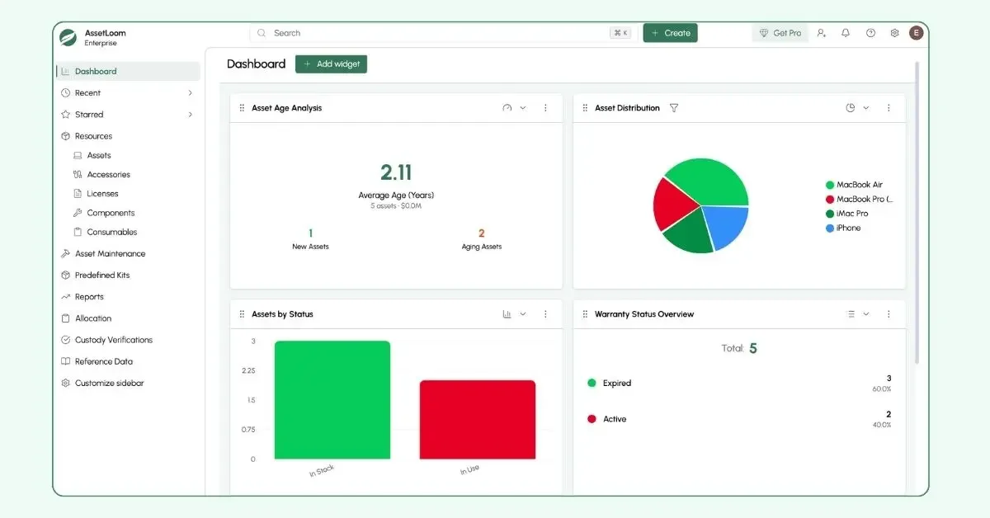This screenshot has width=990, height=518.
Task: Open the notifications bell icon
Action: [x=845, y=32]
